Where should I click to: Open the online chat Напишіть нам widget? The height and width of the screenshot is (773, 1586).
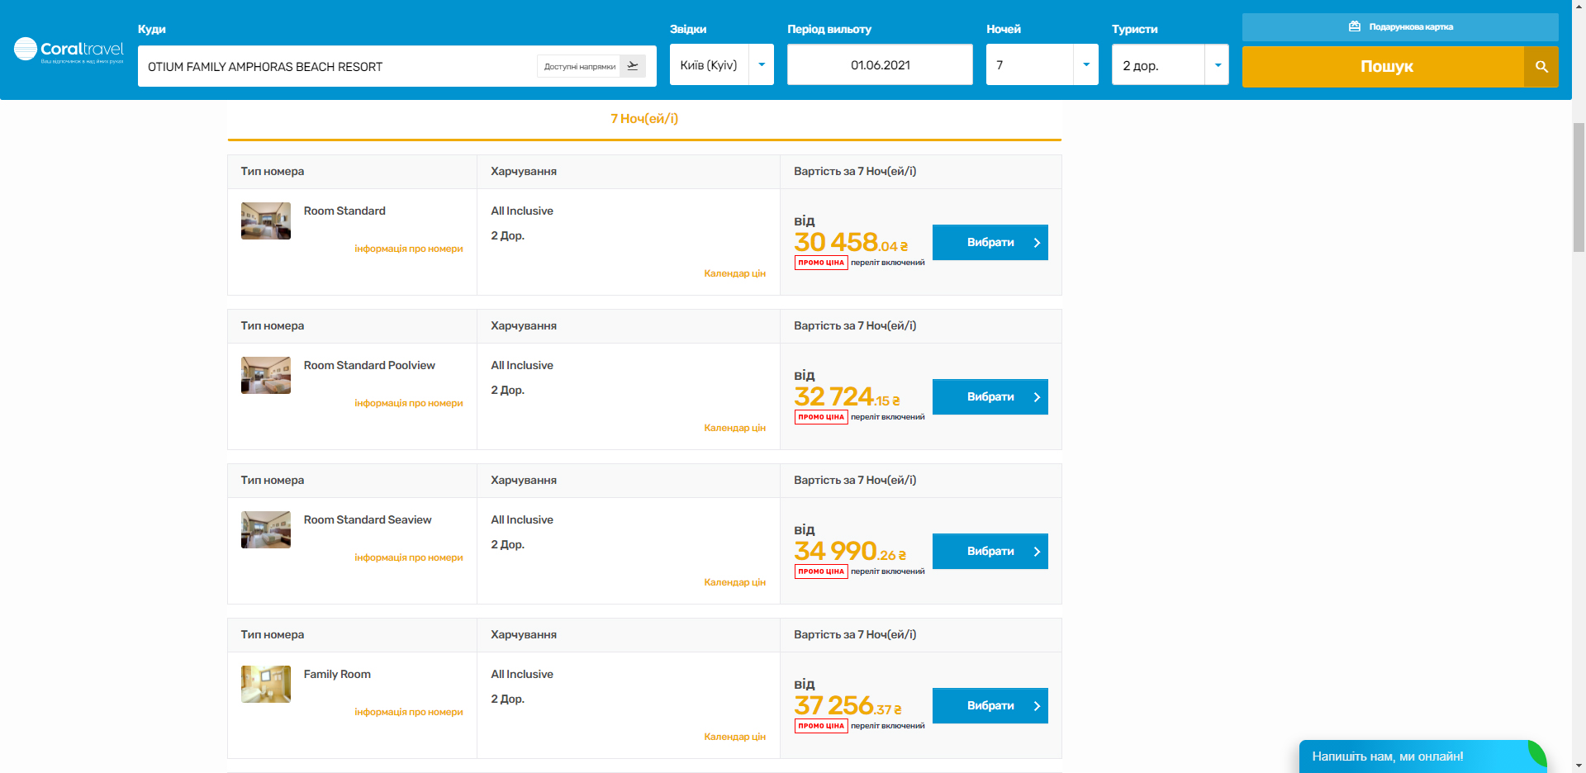click(x=1422, y=756)
